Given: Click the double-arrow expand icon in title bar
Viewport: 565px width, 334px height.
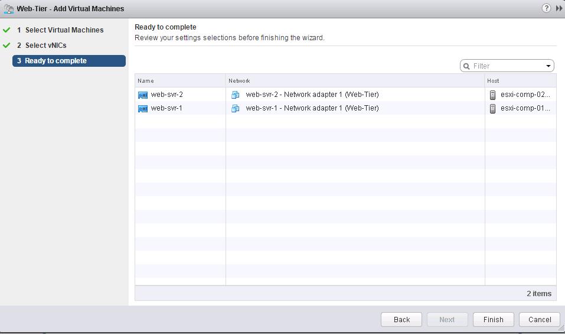Looking at the screenshot, I should pyautogui.click(x=559, y=8).
